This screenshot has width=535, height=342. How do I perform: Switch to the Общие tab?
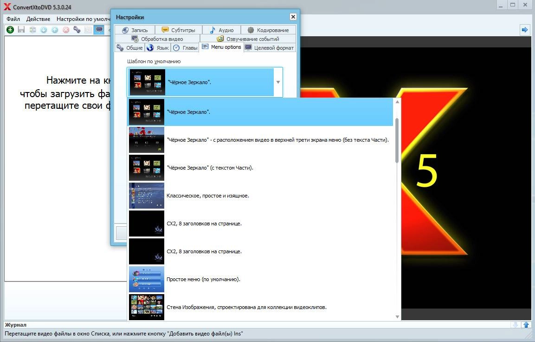[x=129, y=48]
